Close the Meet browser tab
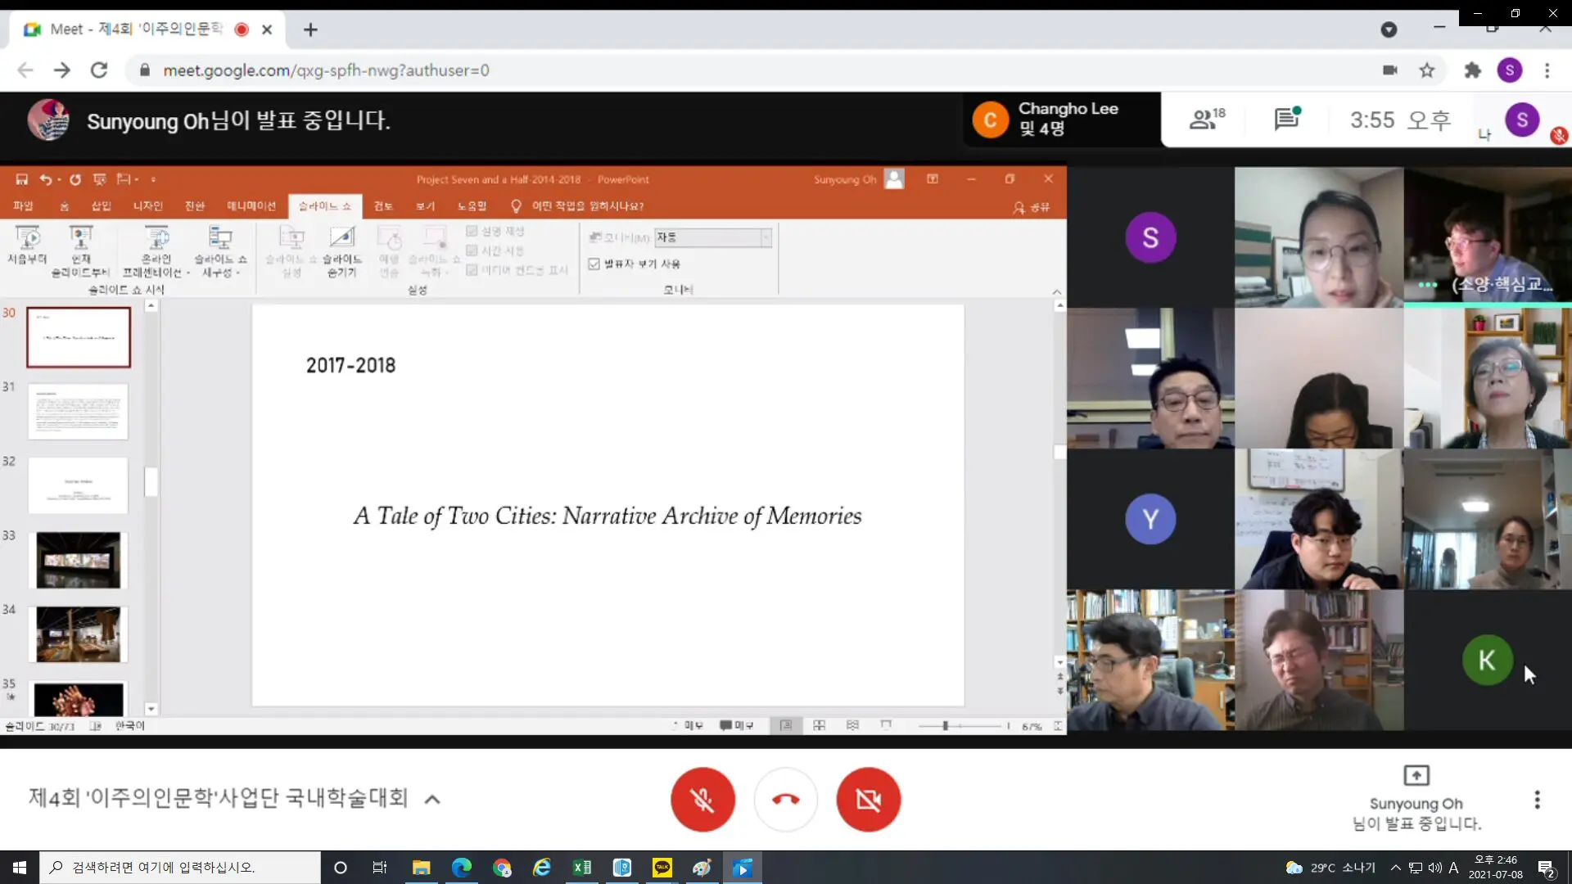1572x884 pixels. (267, 30)
